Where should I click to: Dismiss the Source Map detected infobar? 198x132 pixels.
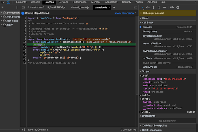(x=135, y=13)
